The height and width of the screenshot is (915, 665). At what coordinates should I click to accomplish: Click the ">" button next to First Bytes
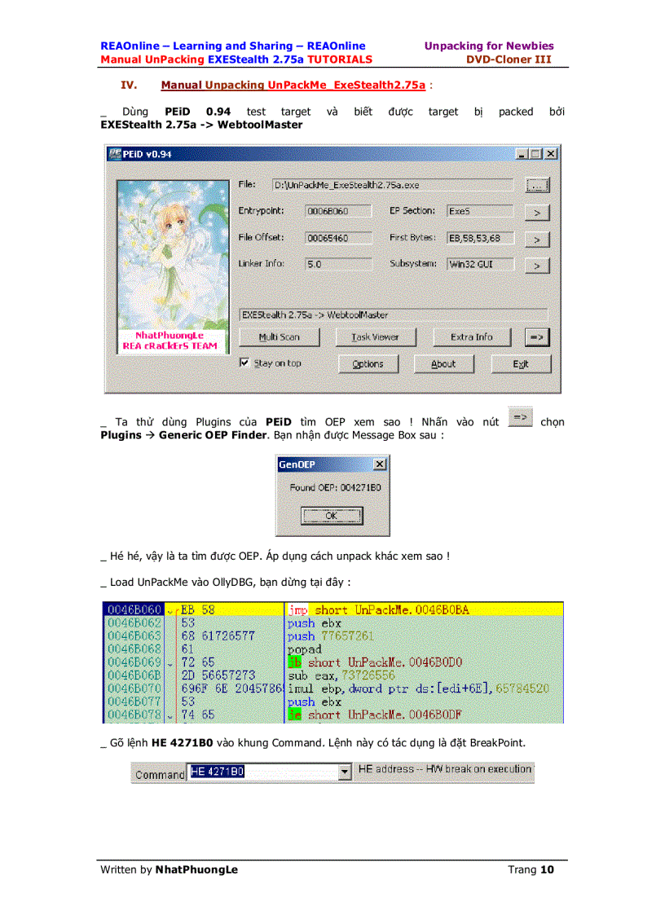coord(537,240)
